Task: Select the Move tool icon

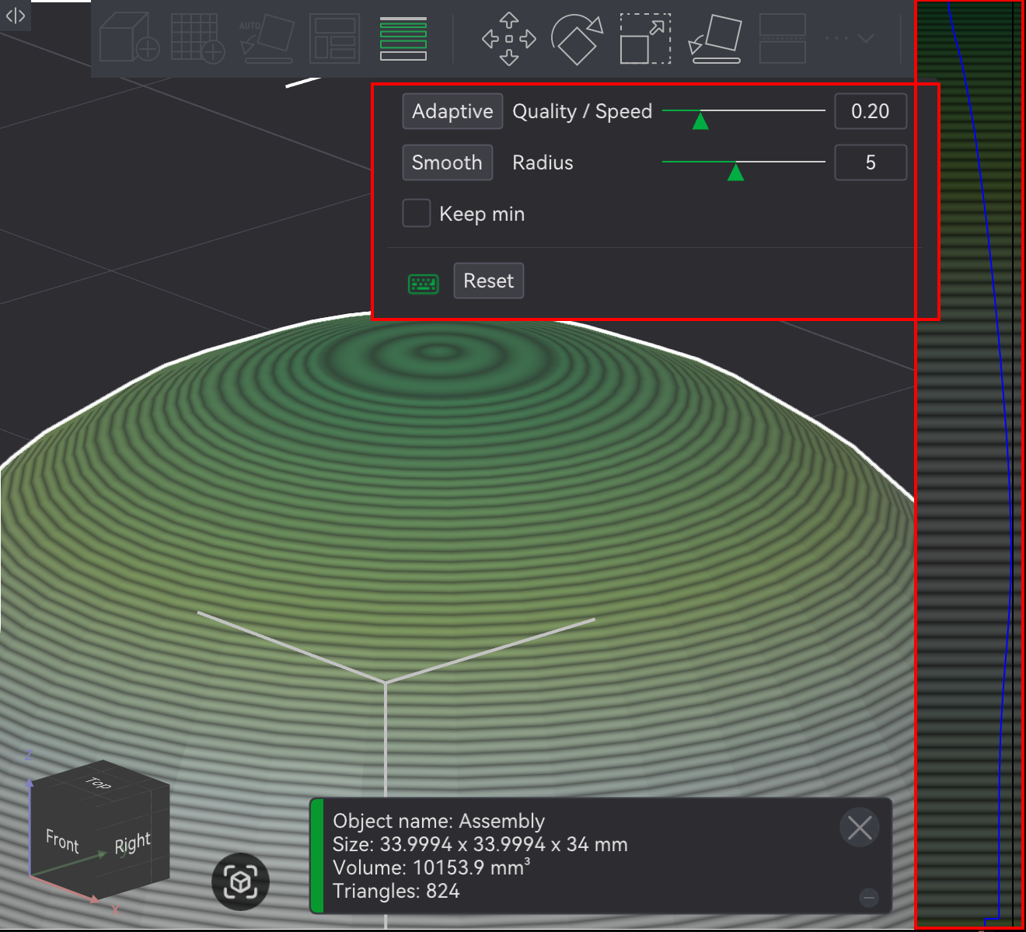Action: 509,39
